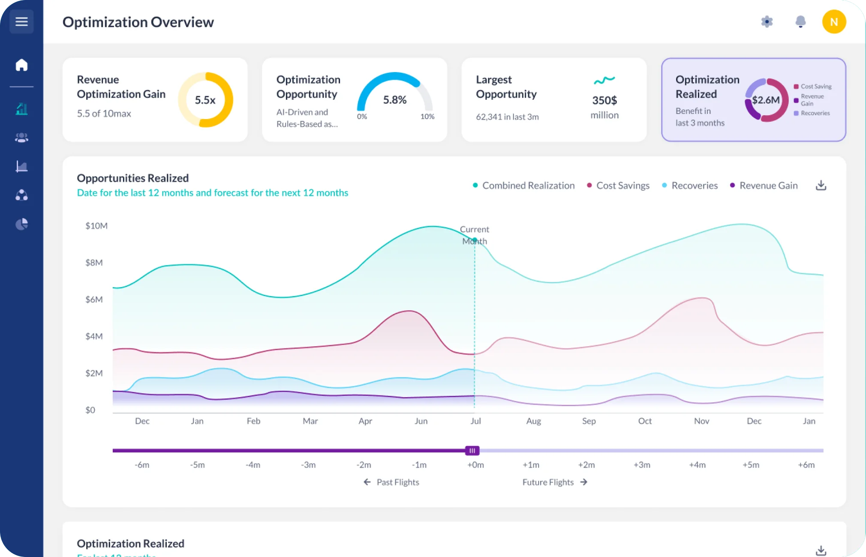Click the +6m timeline tick
Image resolution: width=866 pixels, height=557 pixels.
pyautogui.click(x=806, y=465)
